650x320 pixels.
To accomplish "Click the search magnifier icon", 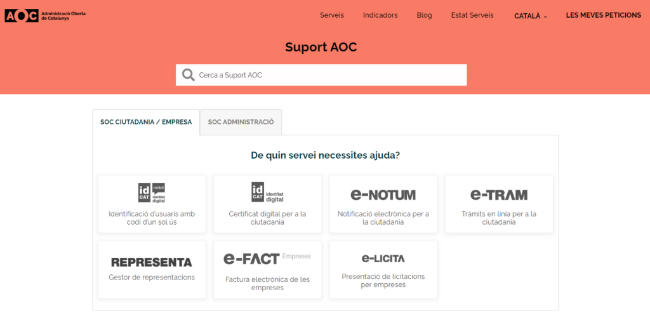I will [x=188, y=75].
